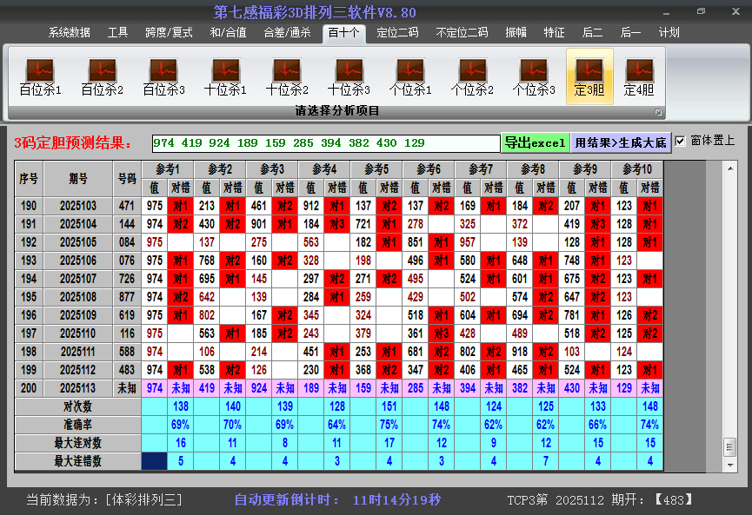Click the 定4胆 icon
Viewport: 752px width, 515px height.
click(639, 77)
